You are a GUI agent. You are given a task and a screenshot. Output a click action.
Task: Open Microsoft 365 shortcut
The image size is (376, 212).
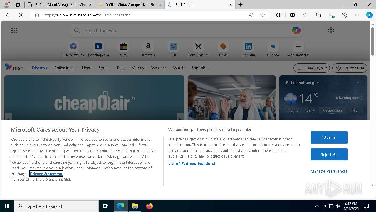(x=73, y=49)
